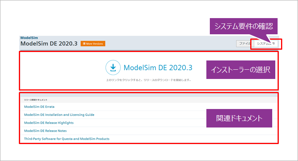The image size is (298, 161).
Task: Open the ModelSim DE Release Highlights link
Action: [49, 123]
